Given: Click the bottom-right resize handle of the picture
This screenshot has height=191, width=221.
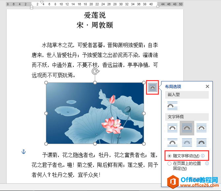Looking at the screenshot, I should click(144, 144).
